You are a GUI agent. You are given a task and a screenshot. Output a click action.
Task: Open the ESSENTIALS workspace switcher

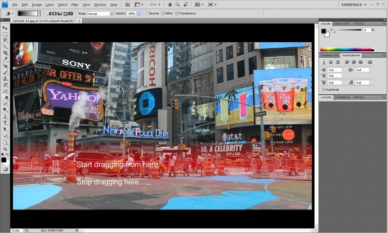(x=354, y=5)
